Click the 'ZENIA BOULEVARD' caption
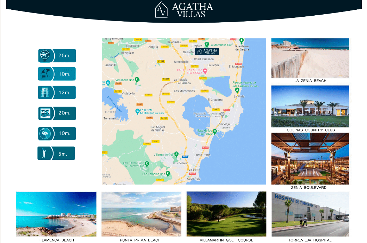 point(309,187)
